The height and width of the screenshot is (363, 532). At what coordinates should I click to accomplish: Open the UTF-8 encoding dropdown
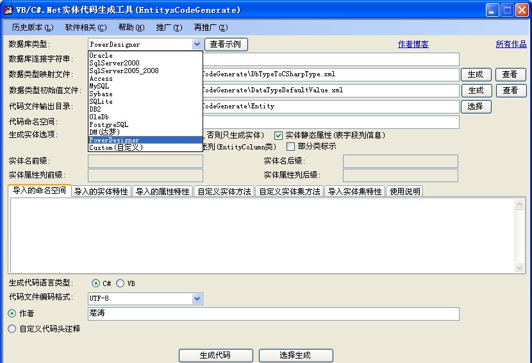197,298
